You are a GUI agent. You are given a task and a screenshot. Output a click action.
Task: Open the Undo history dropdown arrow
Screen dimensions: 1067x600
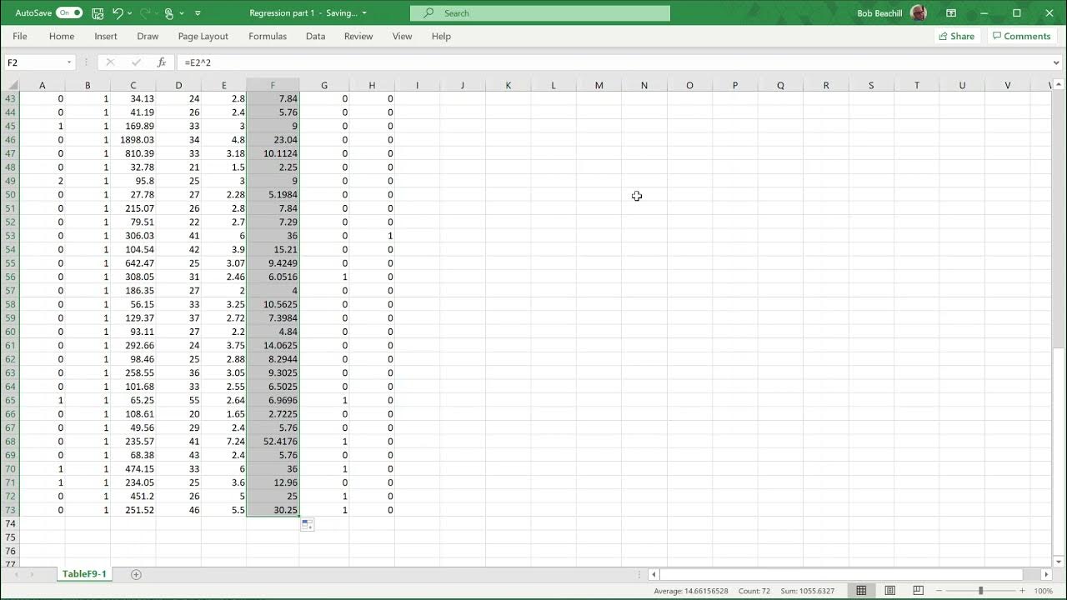131,13
